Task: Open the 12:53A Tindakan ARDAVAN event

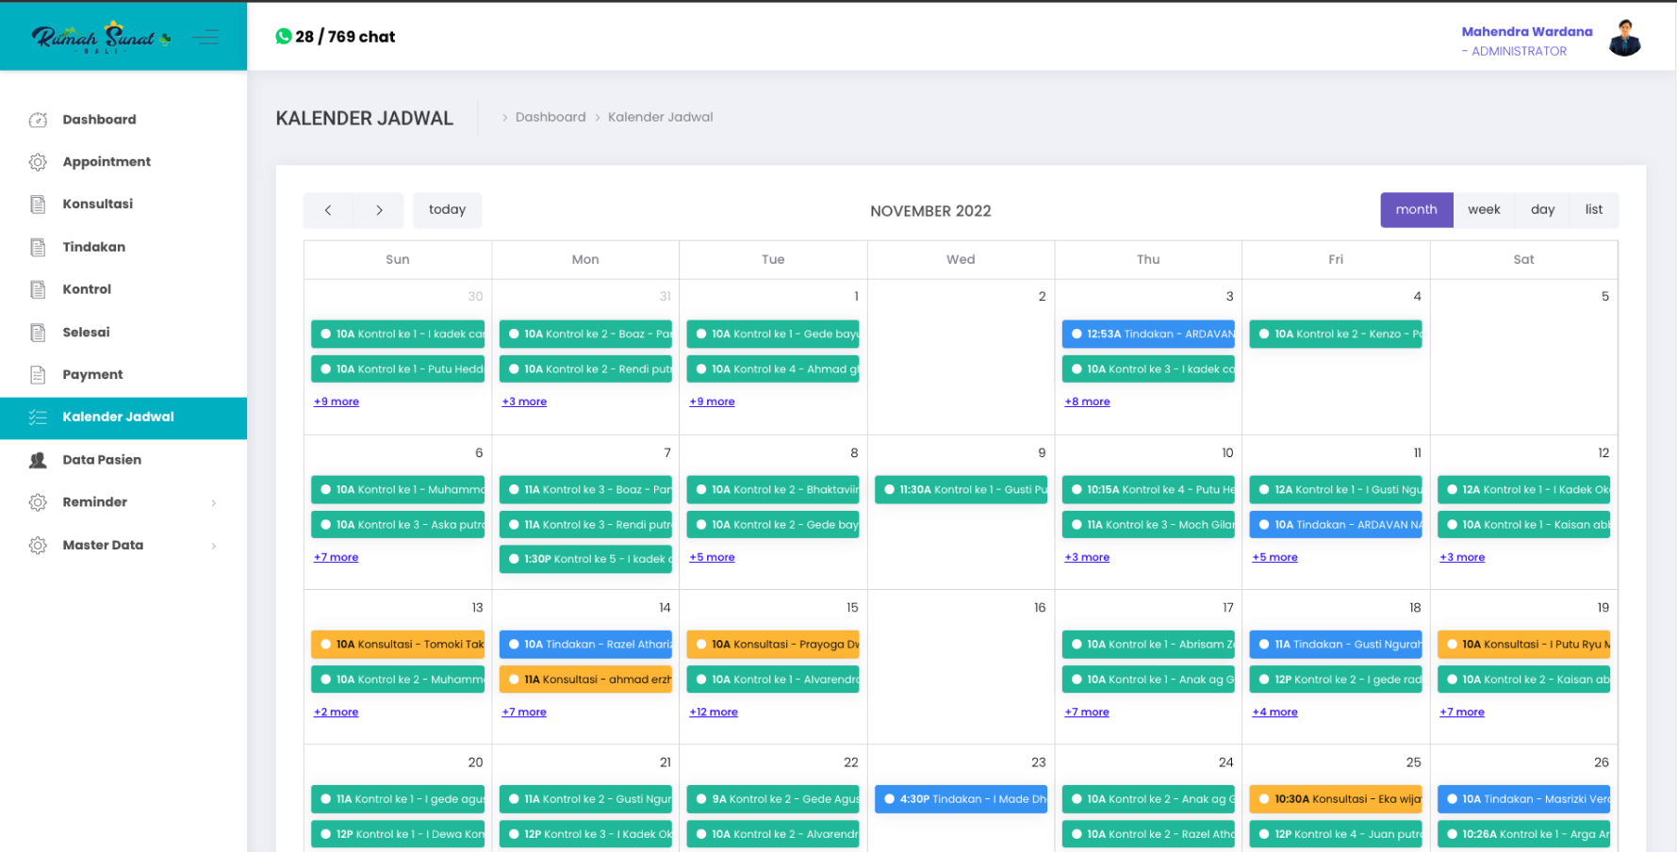Action: (x=1147, y=334)
